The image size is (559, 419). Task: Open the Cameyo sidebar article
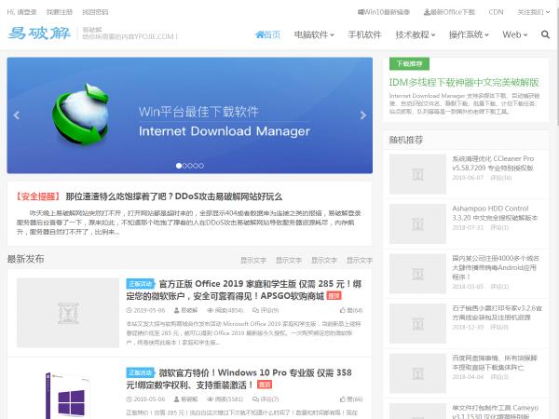click(x=496, y=412)
